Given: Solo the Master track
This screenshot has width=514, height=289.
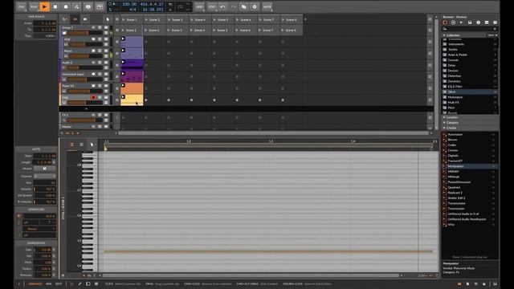Looking at the screenshot, I should click(x=100, y=127).
